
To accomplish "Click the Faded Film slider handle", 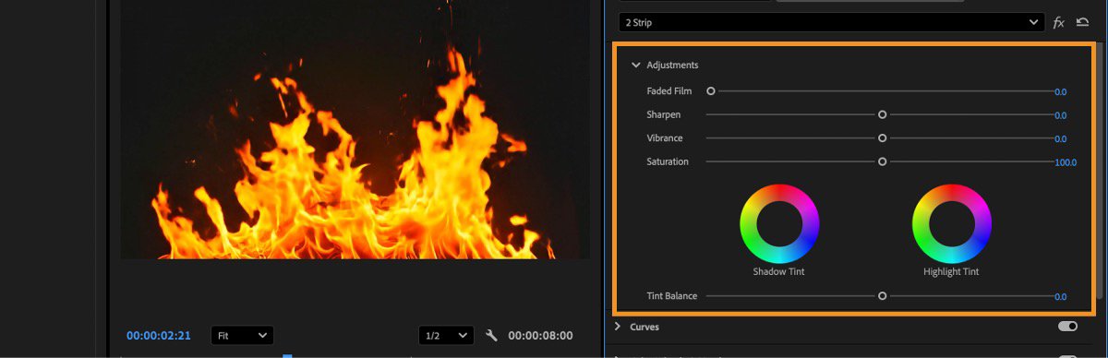I will [x=711, y=91].
